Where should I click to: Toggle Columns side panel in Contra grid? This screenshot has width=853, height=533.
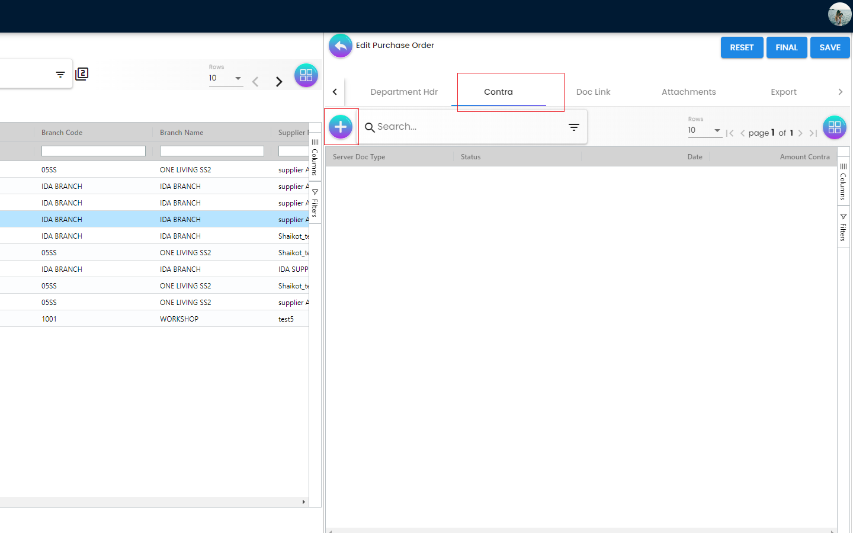(x=843, y=182)
